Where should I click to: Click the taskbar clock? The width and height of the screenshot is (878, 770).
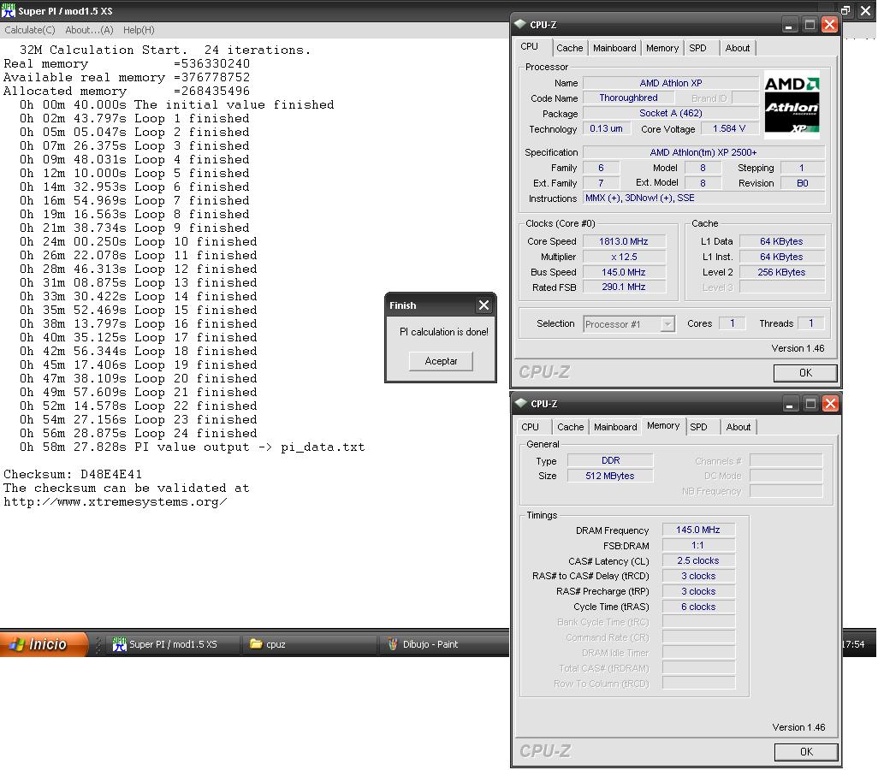click(853, 644)
